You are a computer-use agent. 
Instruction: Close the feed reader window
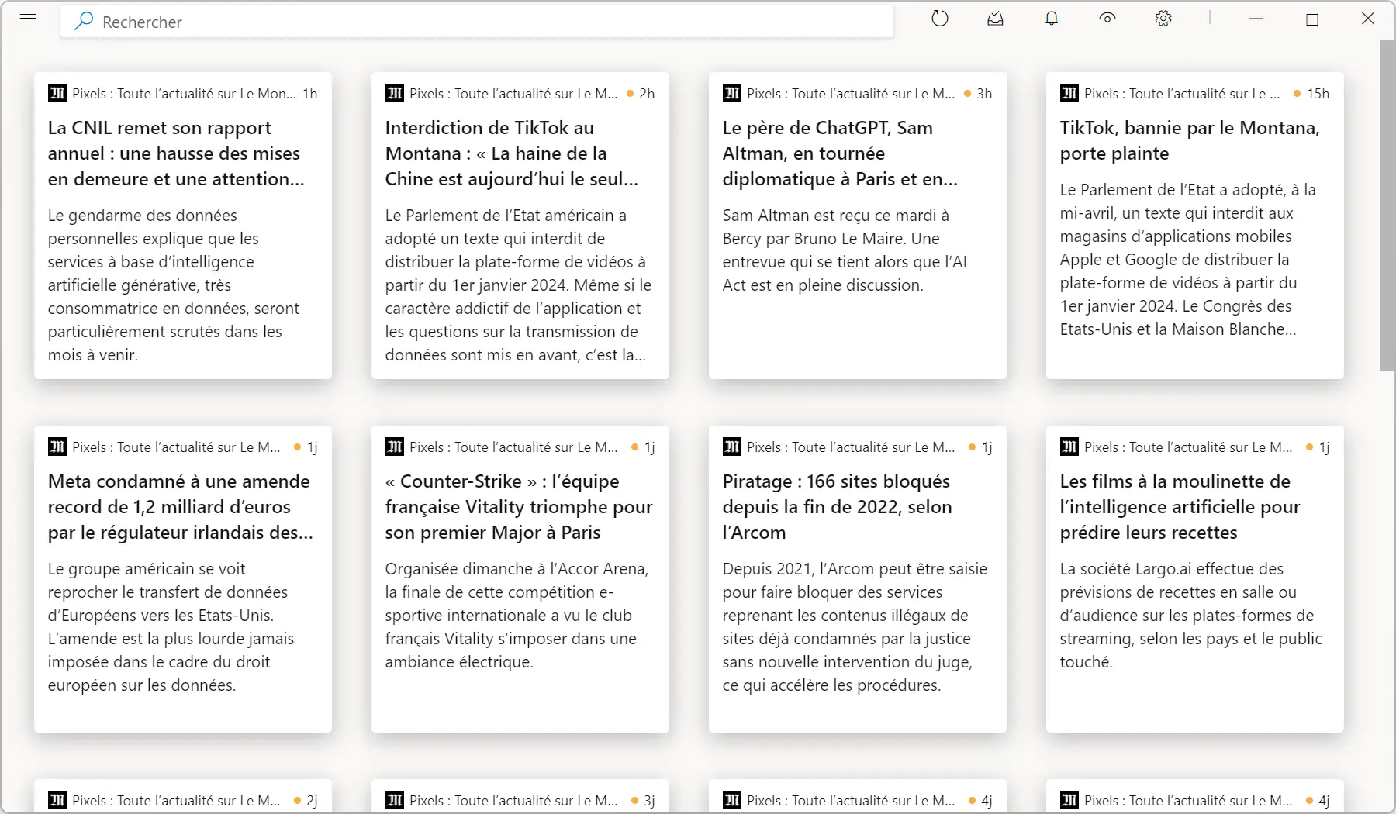(x=1368, y=19)
